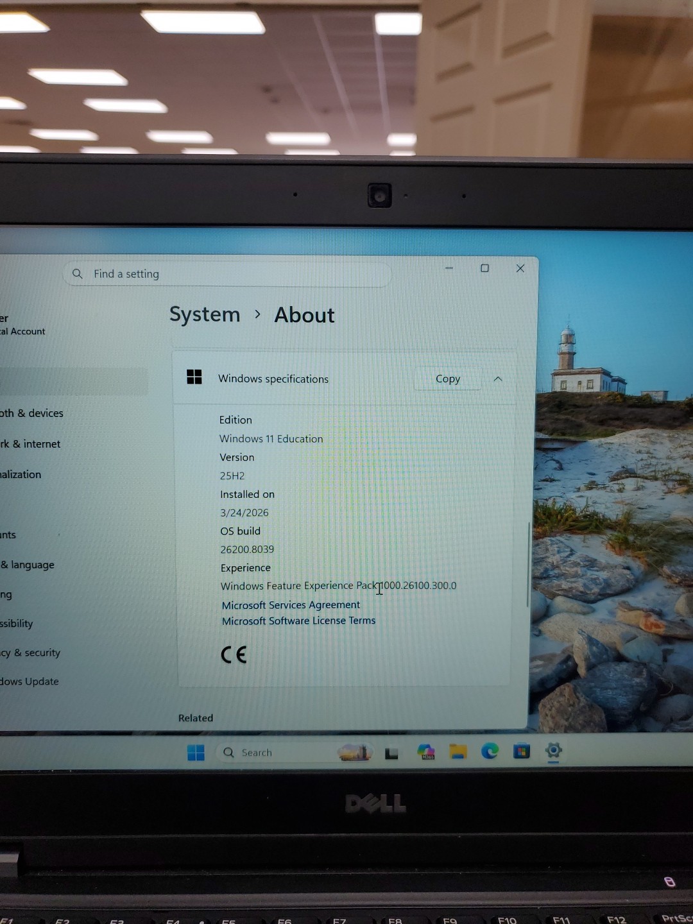
Task: Select Network & internet in sidebar
Action: point(30,444)
